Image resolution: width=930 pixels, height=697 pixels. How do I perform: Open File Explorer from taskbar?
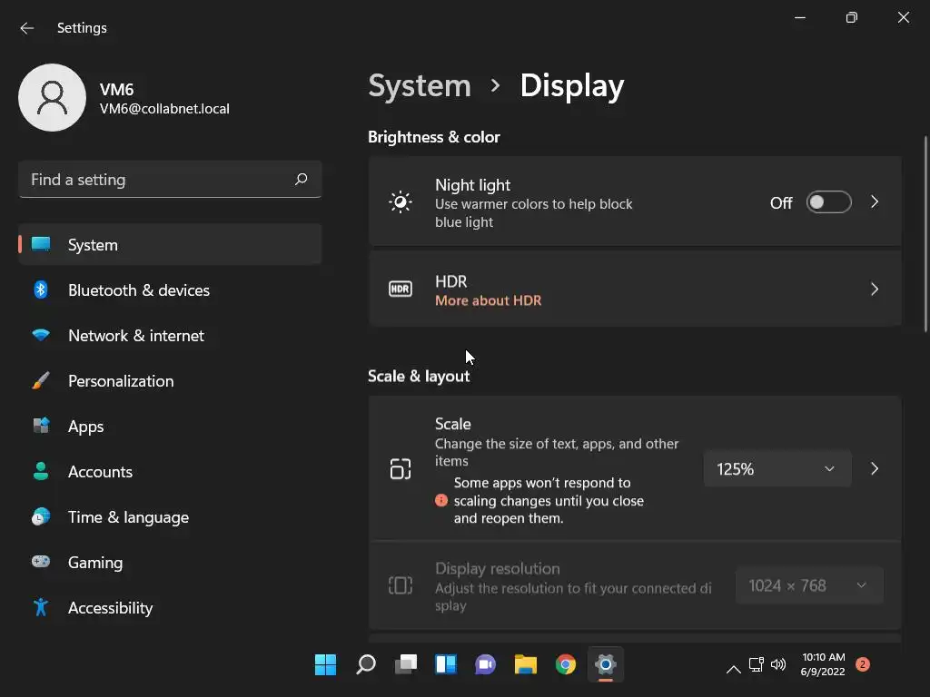click(526, 664)
